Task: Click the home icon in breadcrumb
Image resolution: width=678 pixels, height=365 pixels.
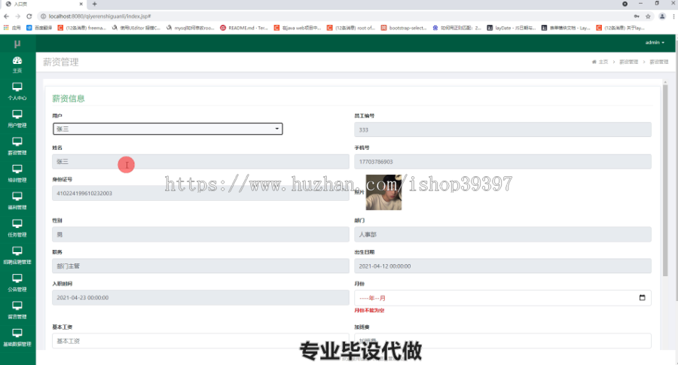Action: click(x=594, y=62)
